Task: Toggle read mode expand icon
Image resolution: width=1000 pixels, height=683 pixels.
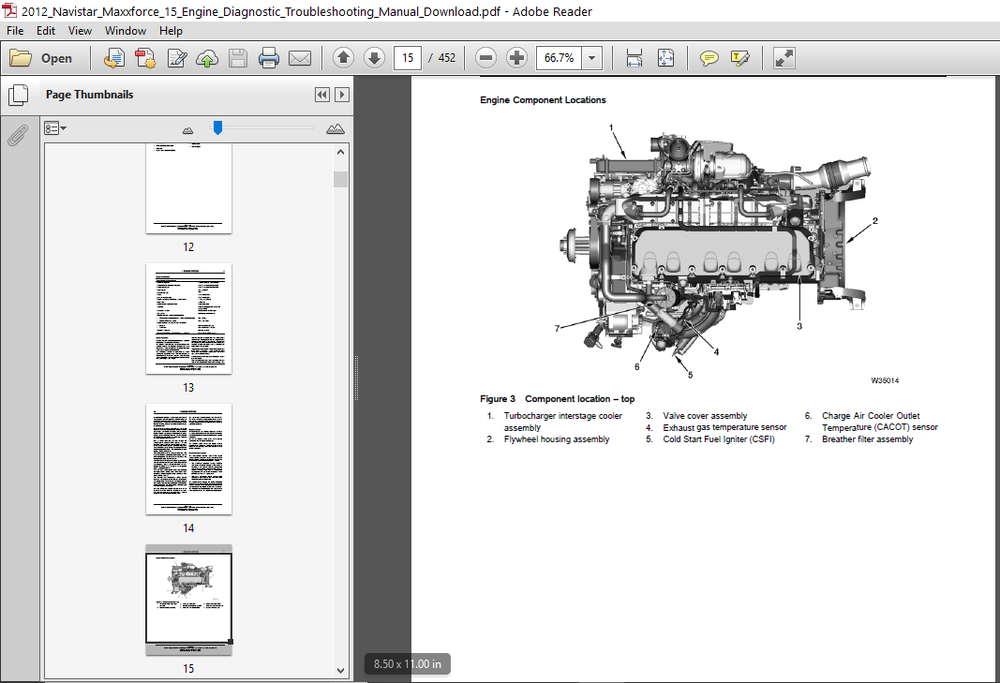Action: click(784, 58)
